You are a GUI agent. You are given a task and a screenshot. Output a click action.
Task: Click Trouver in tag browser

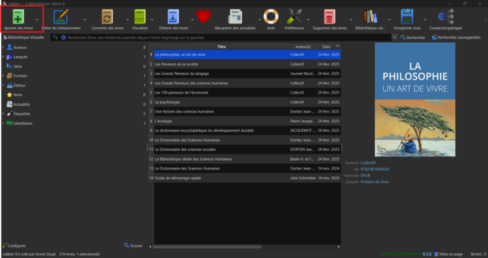click(133, 246)
